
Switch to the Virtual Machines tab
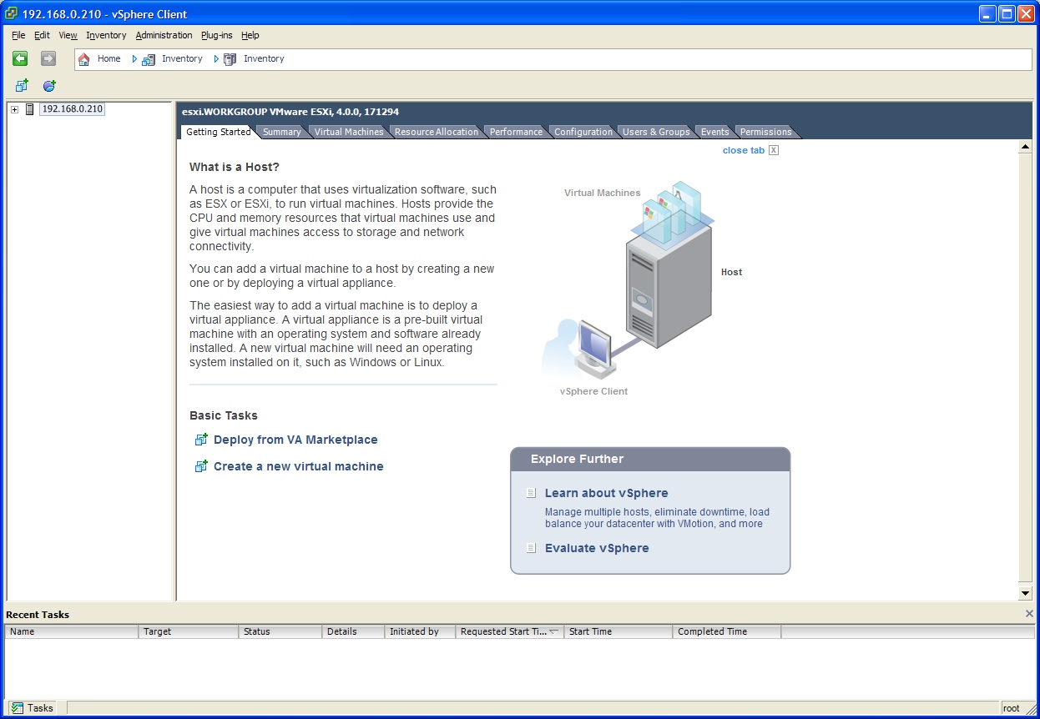coord(349,132)
